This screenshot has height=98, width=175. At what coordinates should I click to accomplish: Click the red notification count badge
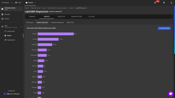pos(158,1)
